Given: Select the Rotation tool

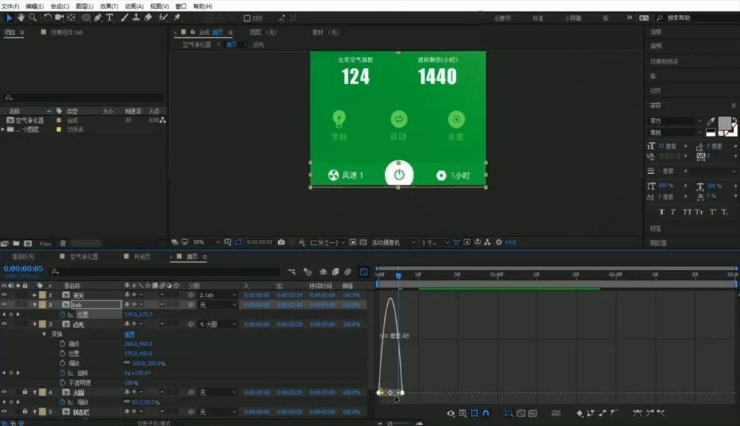Looking at the screenshot, I should (x=47, y=17).
